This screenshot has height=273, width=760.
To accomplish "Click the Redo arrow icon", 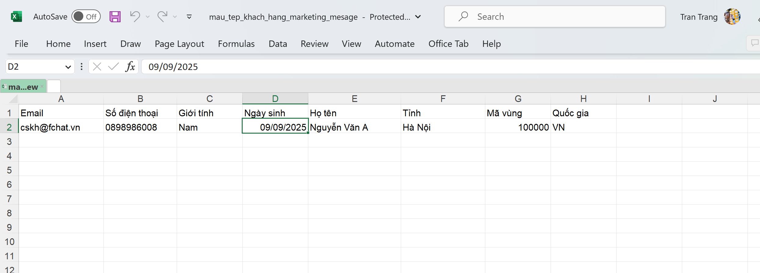I will coord(162,17).
